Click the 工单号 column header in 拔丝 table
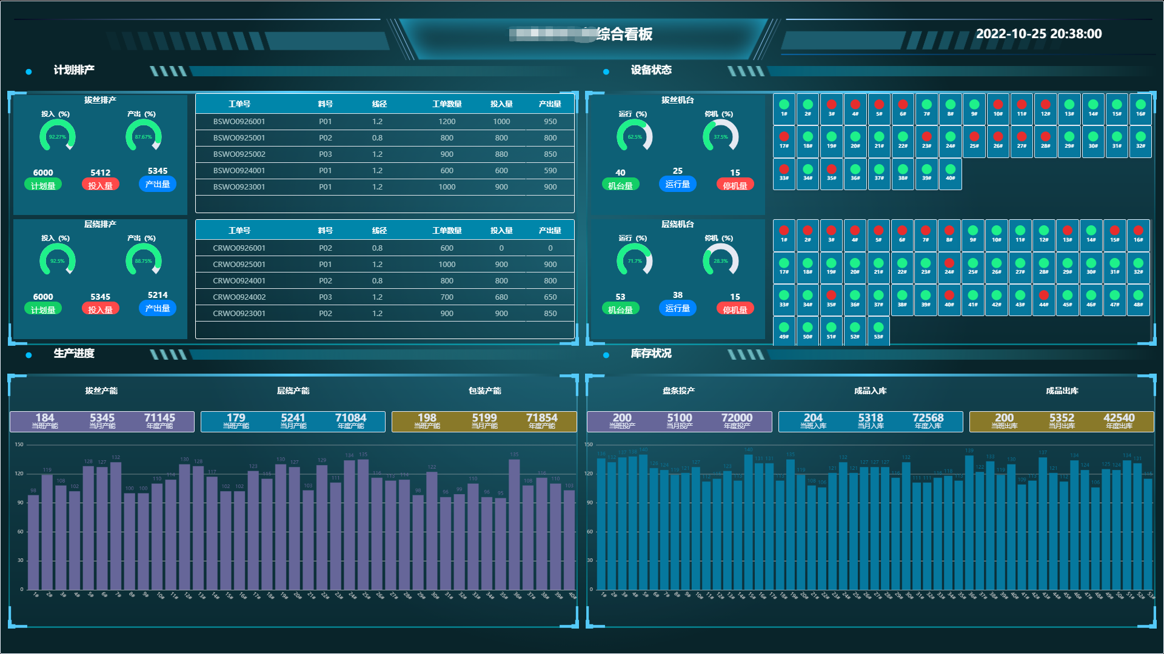The height and width of the screenshot is (654, 1164). [239, 104]
